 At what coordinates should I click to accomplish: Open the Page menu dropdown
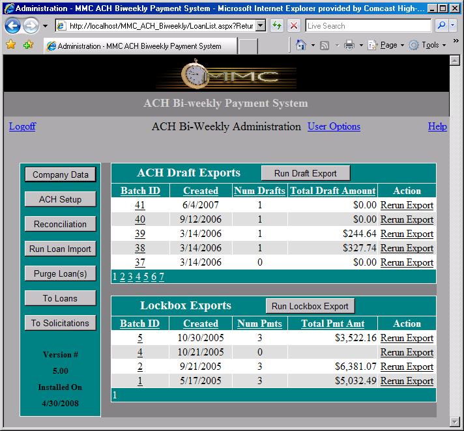click(388, 46)
